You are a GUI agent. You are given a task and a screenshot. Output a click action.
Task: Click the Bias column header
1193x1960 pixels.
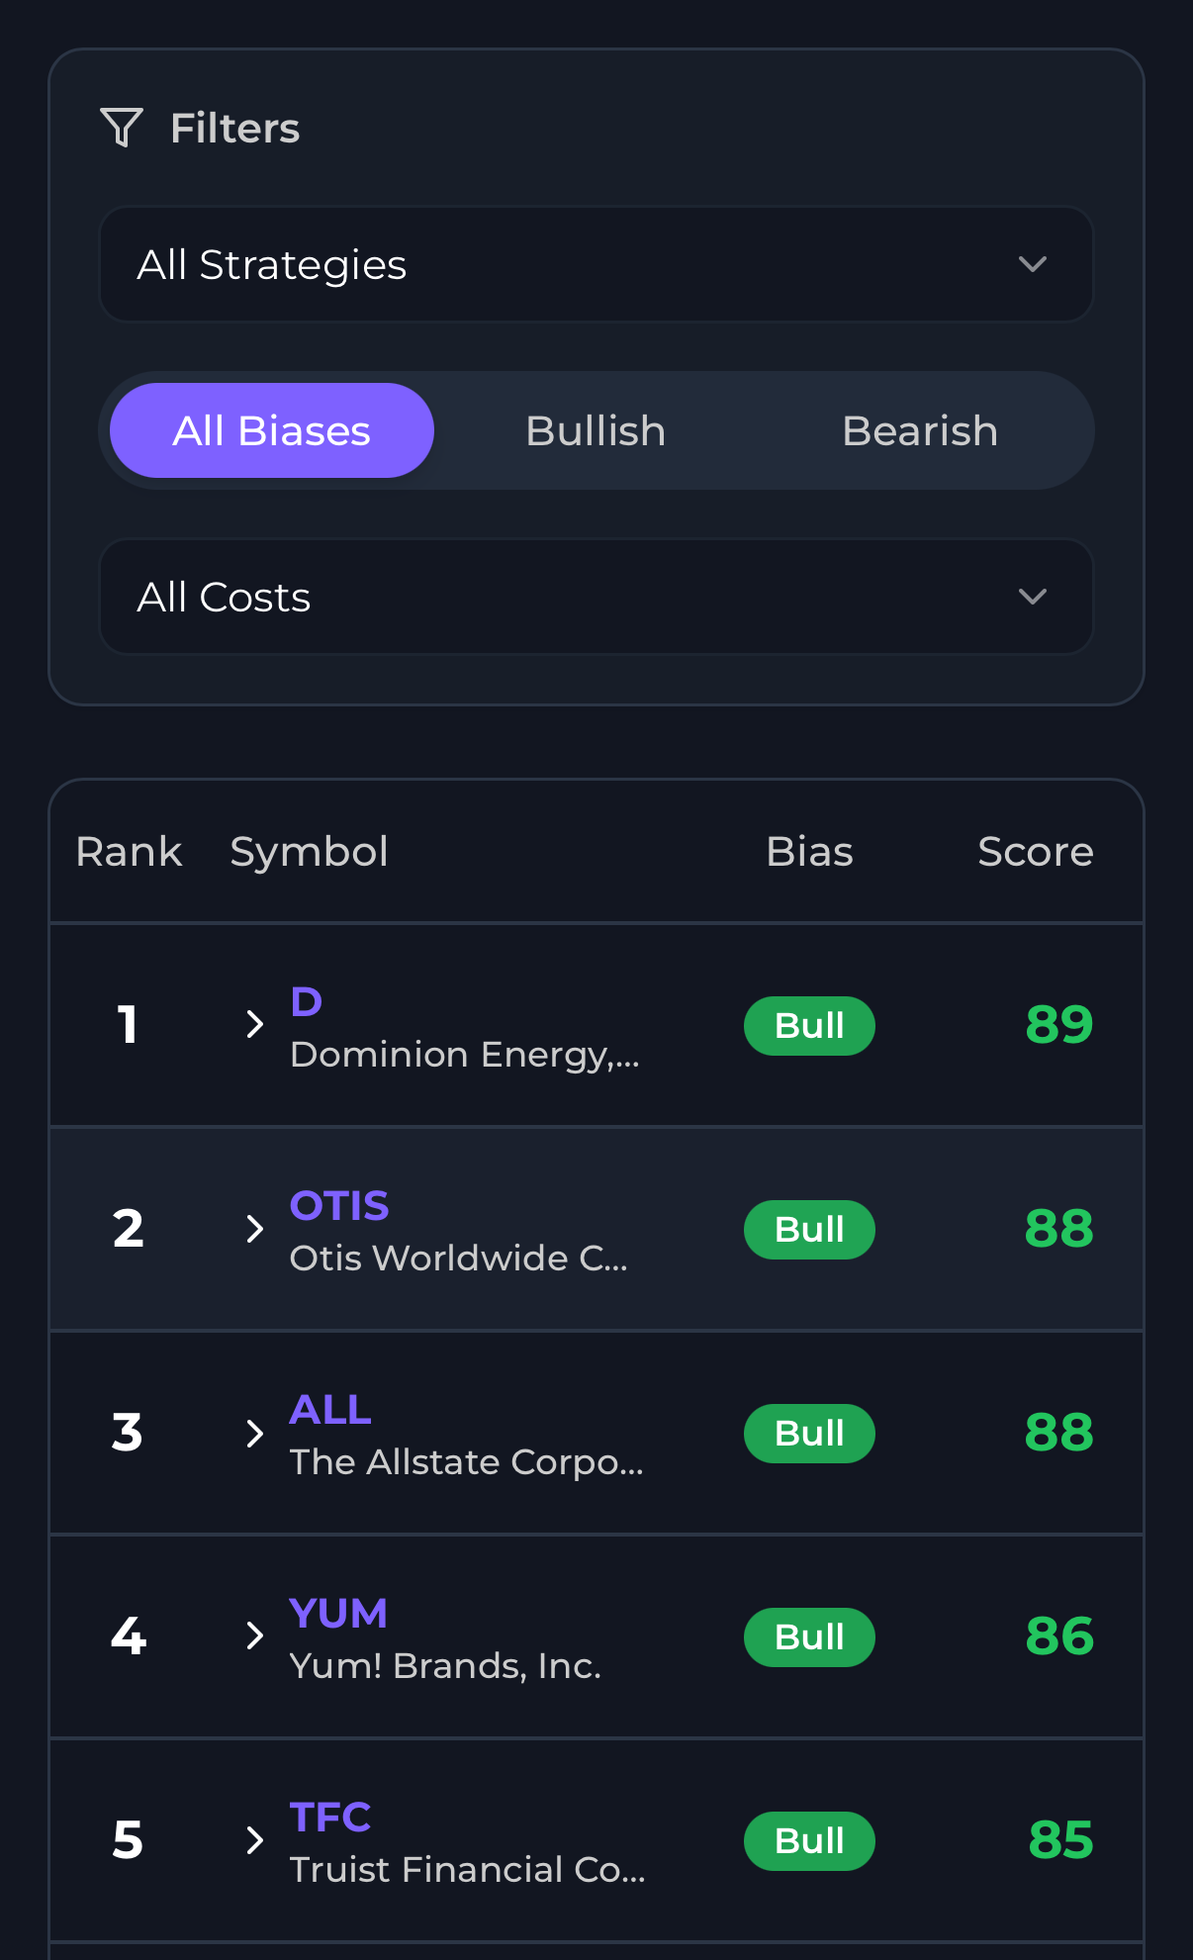(809, 852)
